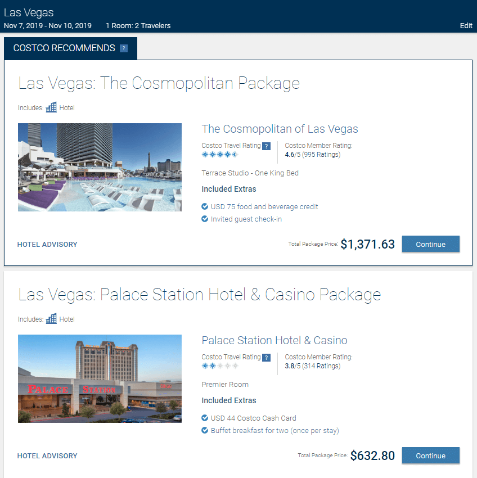The height and width of the screenshot is (478, 477).
Task: Click the food and beverage credit checkmark
Action: [205, 207]
